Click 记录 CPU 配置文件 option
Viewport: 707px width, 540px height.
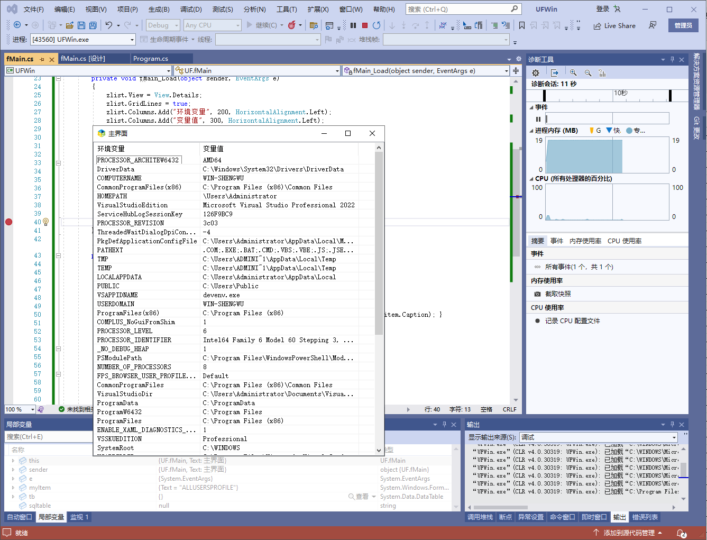click(572, 321)
